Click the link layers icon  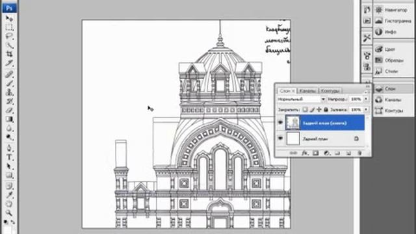(x=293, y=153)
